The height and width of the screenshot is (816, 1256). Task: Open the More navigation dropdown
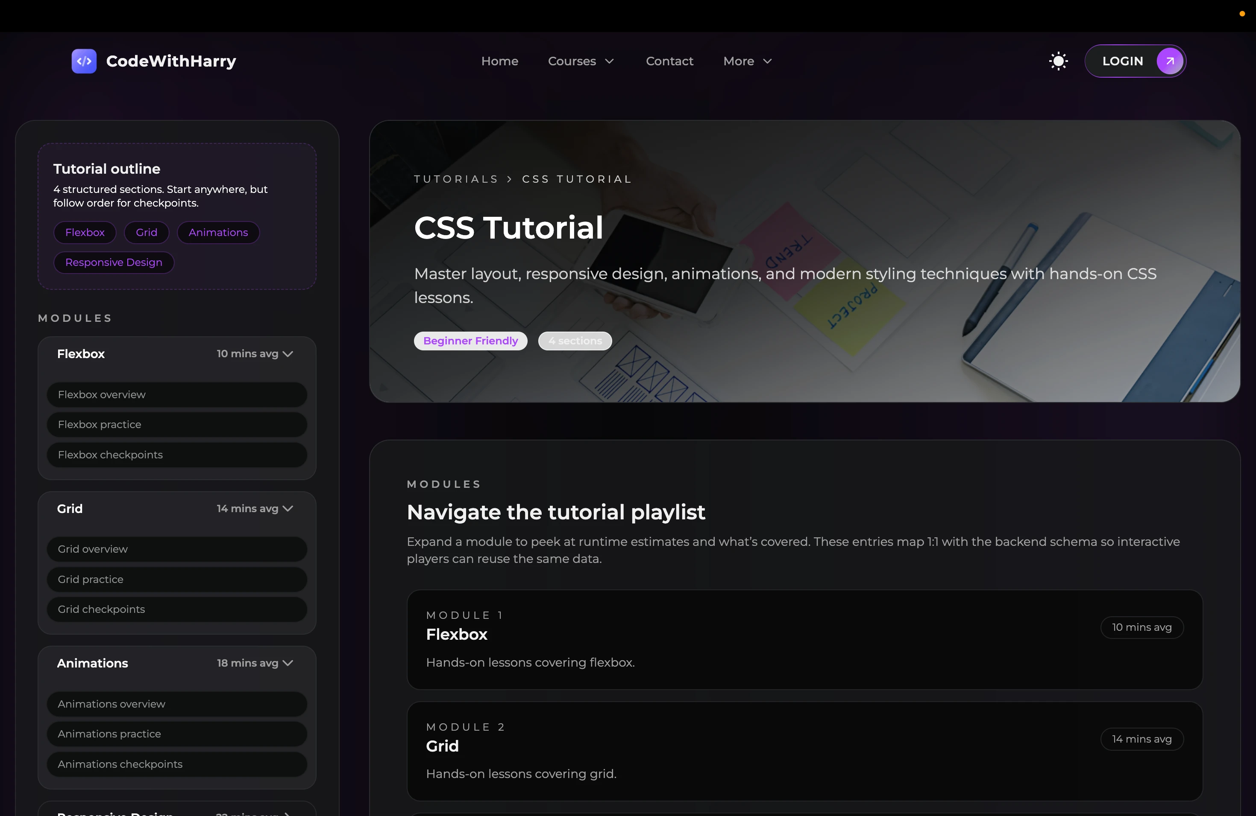click(x=747, y=61)
